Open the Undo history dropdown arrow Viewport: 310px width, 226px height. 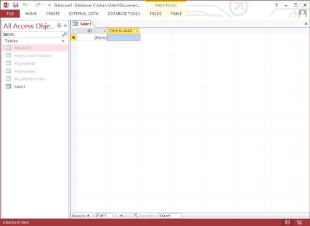(x=30, y=5)
